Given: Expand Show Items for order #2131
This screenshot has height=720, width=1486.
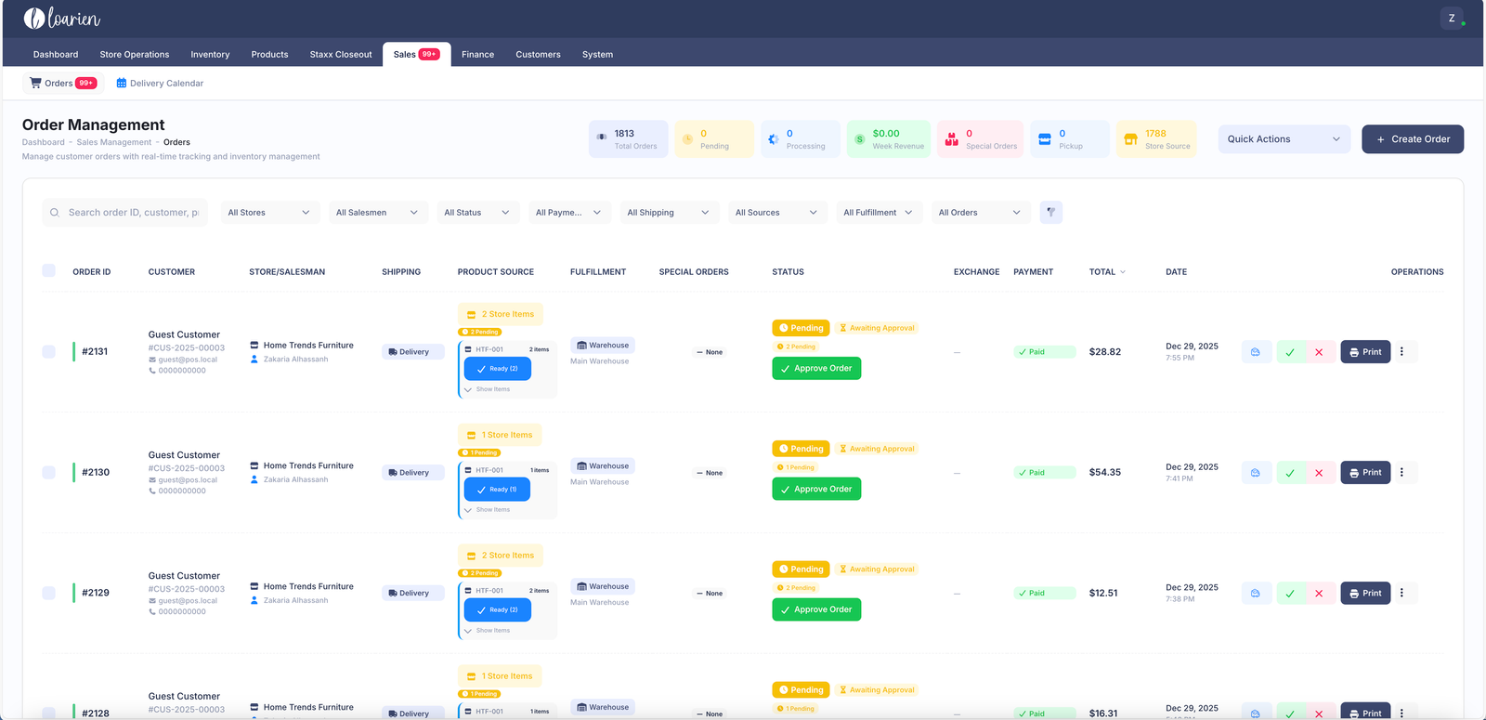Looking at the screenshot, I should coord(488,389).
